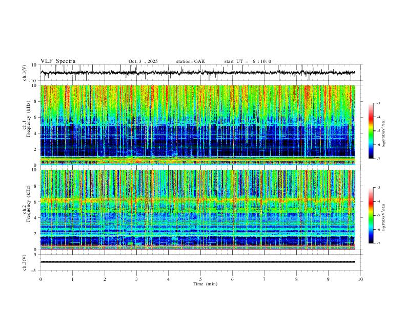Click the log(PSD) label beside ch.2 color scale
406x313 pixels.
pyautogui.click(x=383, y=217)
